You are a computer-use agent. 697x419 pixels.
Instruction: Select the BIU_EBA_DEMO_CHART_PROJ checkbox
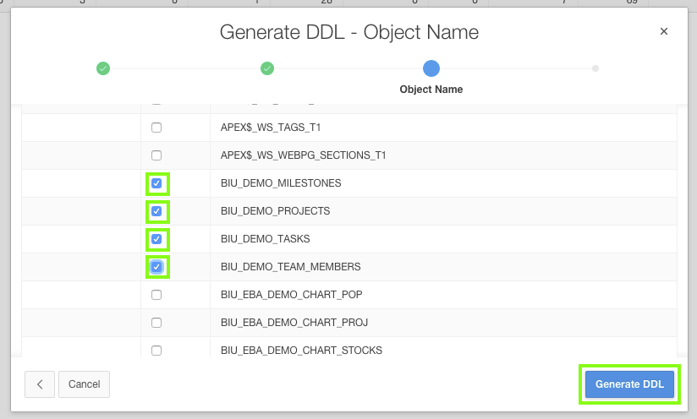pyautogui.click(x=156, y=323)
